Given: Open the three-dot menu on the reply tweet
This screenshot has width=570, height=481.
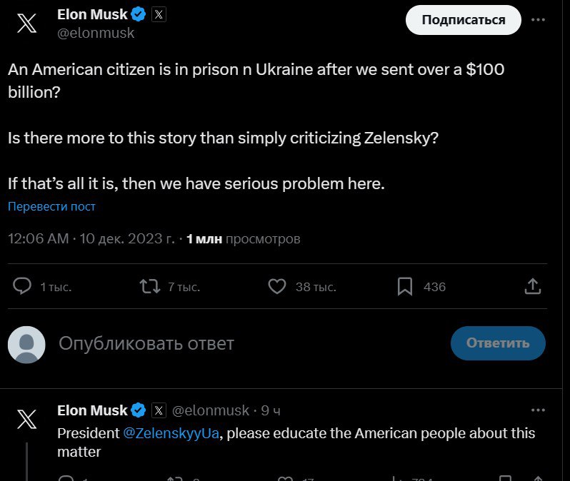Looking at the screenshot, I should pos(539,410).
